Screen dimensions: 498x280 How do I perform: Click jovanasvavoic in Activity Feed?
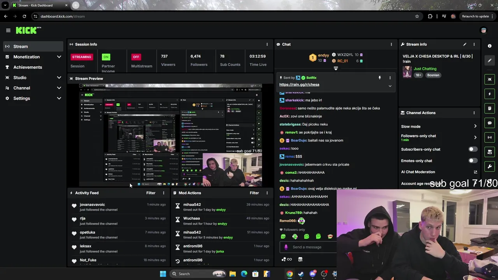92,205
